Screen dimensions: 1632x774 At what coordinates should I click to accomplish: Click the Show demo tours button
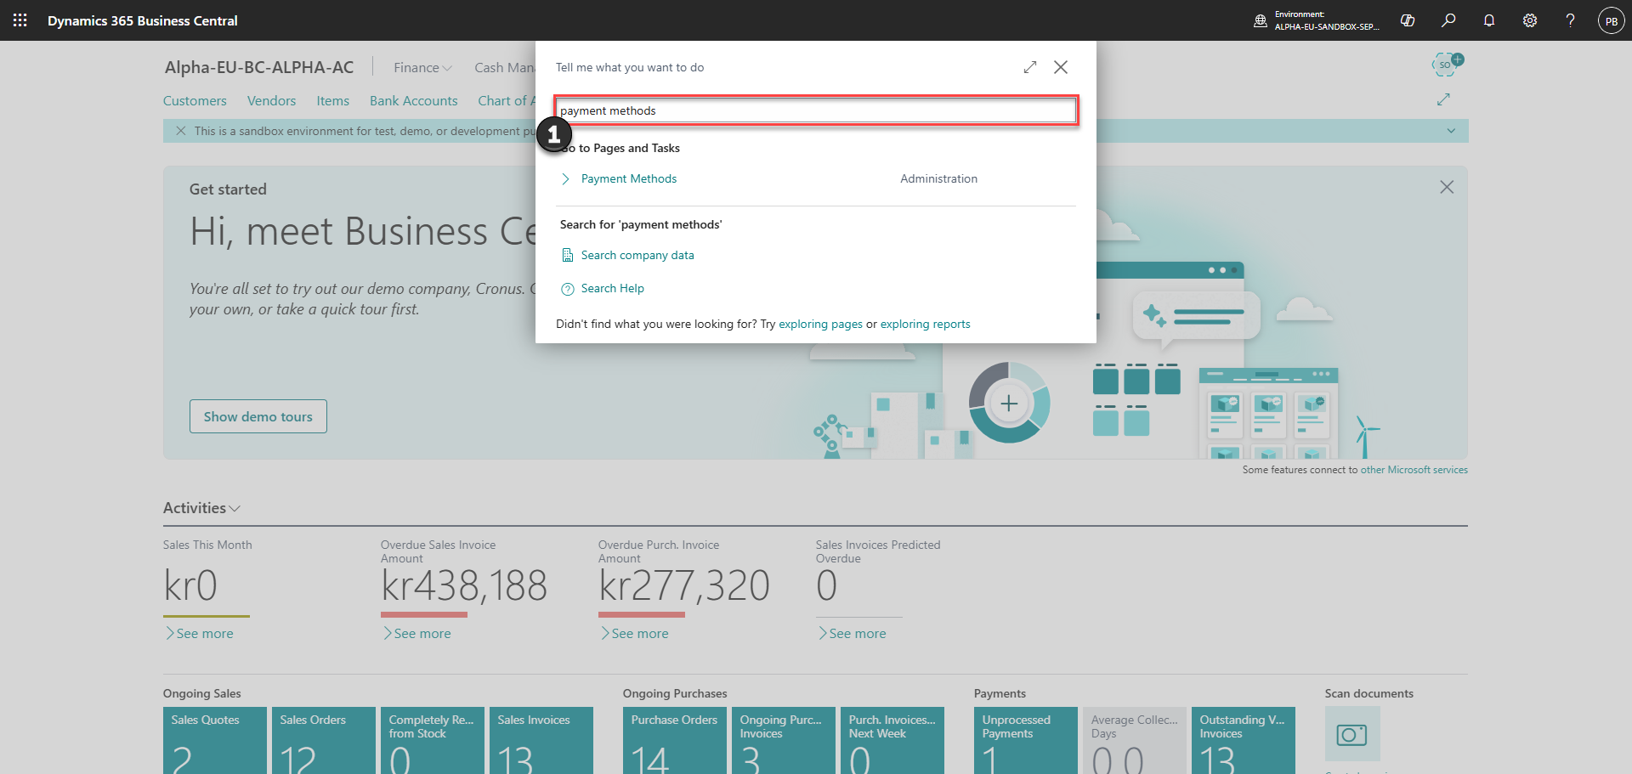258,416
